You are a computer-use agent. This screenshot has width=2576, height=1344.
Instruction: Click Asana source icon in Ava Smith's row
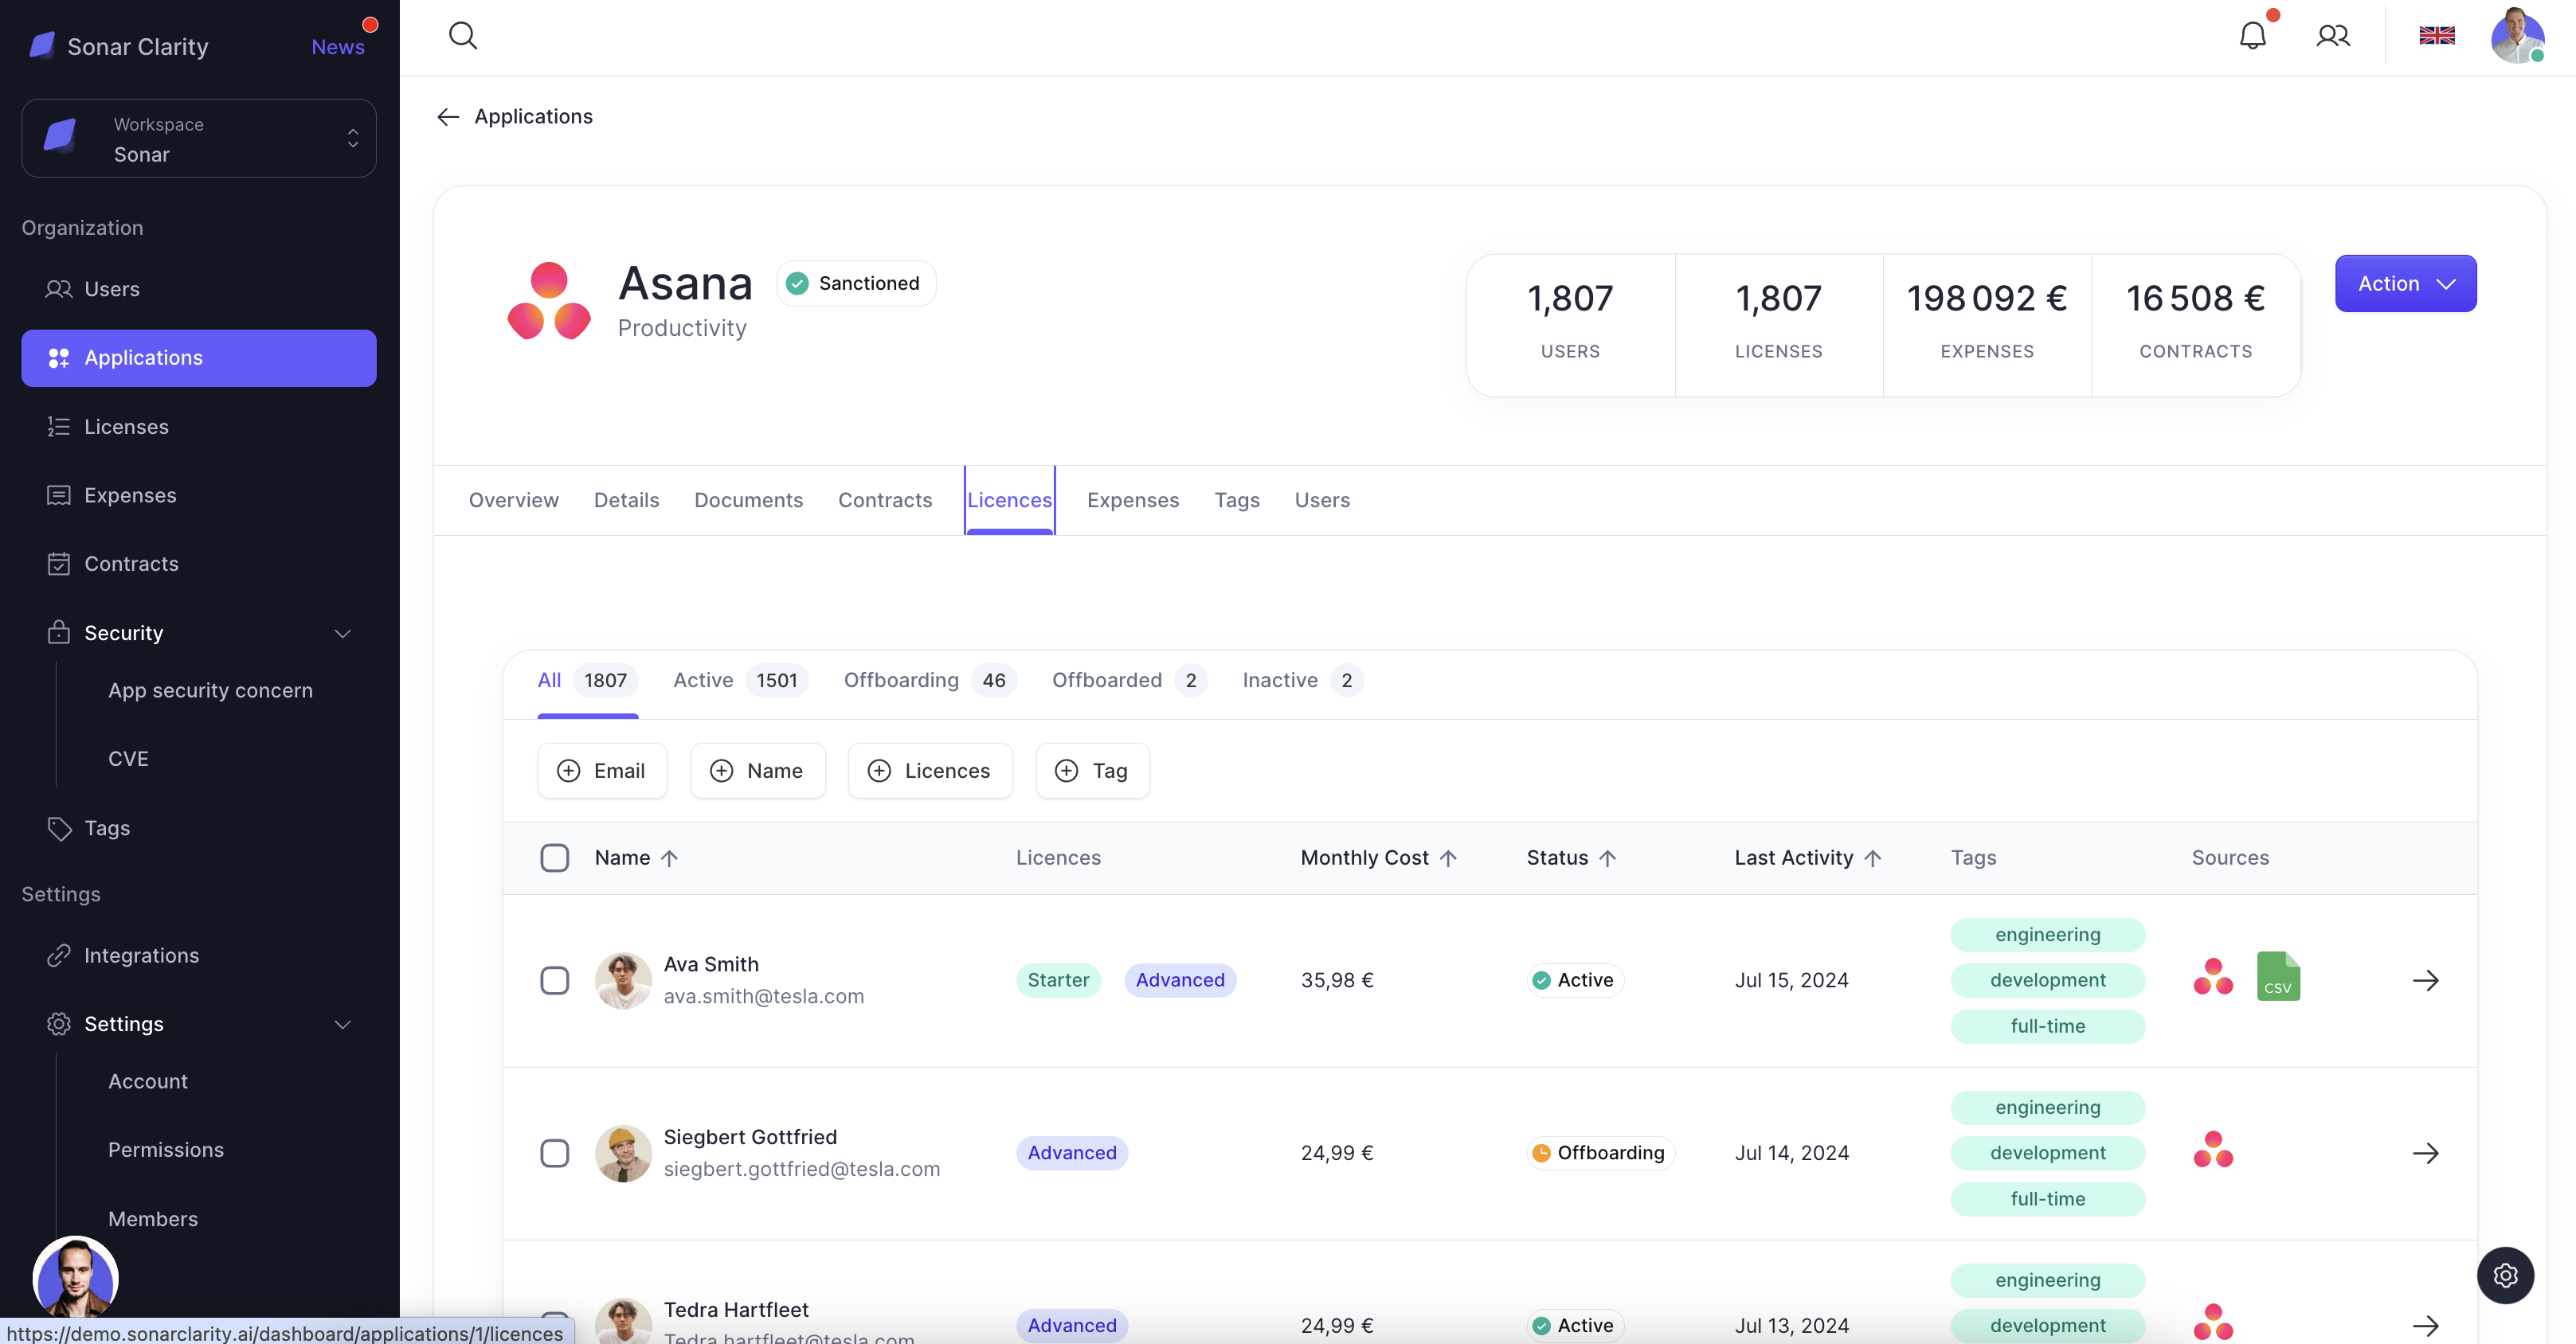2213,977
